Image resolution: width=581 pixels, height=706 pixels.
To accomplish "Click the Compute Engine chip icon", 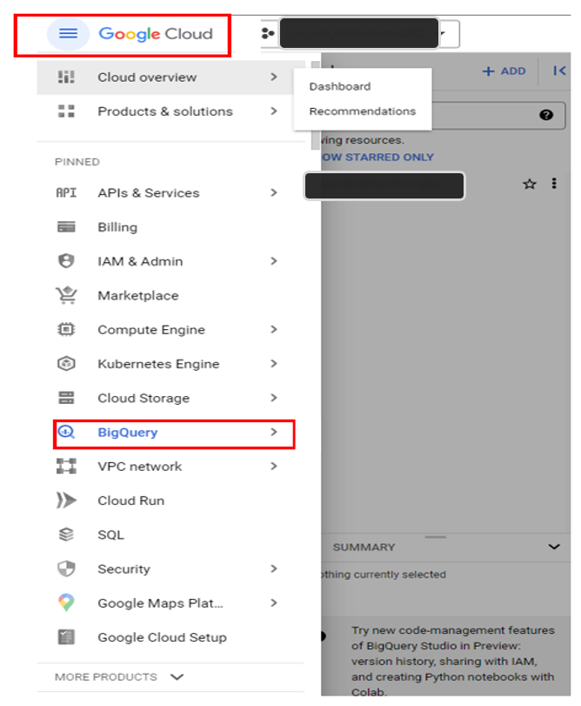I will pos(66,330).
